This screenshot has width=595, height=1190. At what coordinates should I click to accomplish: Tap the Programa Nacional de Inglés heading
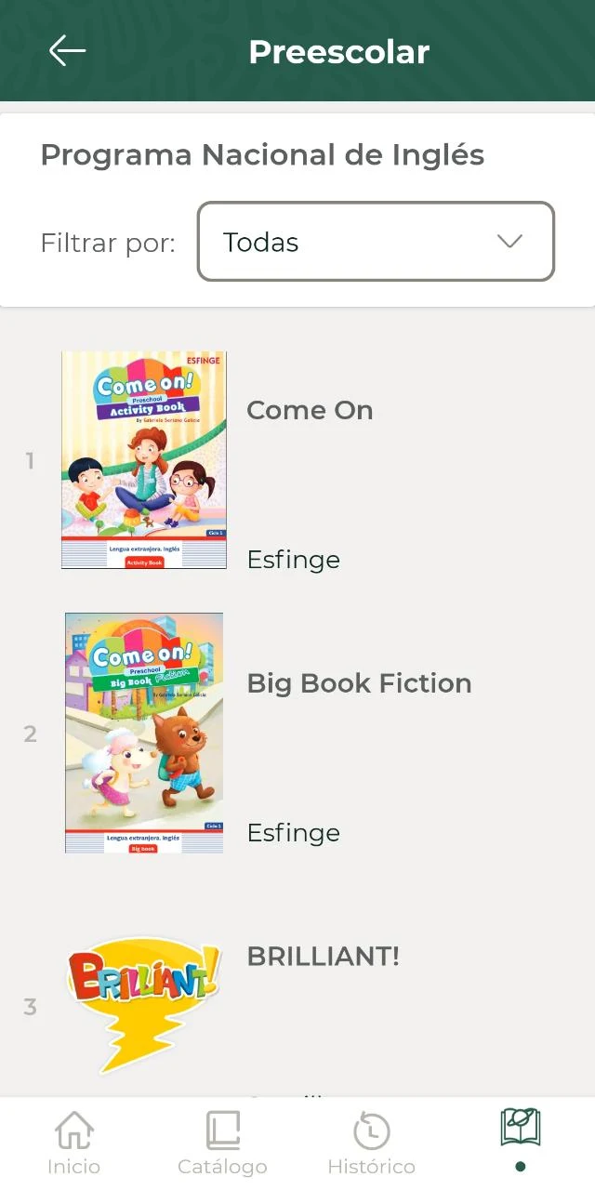[x=262, y=155]
